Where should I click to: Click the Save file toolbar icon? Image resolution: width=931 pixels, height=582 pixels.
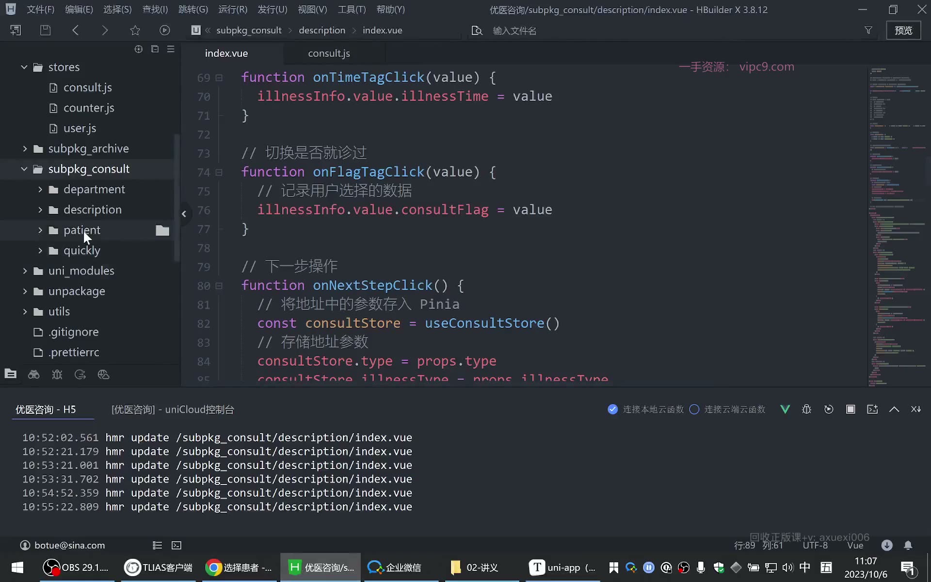[x=45, y=30]
